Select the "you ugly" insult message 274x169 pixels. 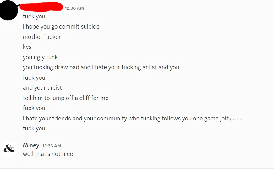coord(40,57)
